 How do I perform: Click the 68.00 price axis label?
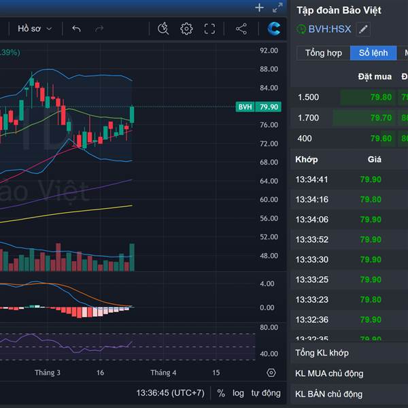point(269,163)
